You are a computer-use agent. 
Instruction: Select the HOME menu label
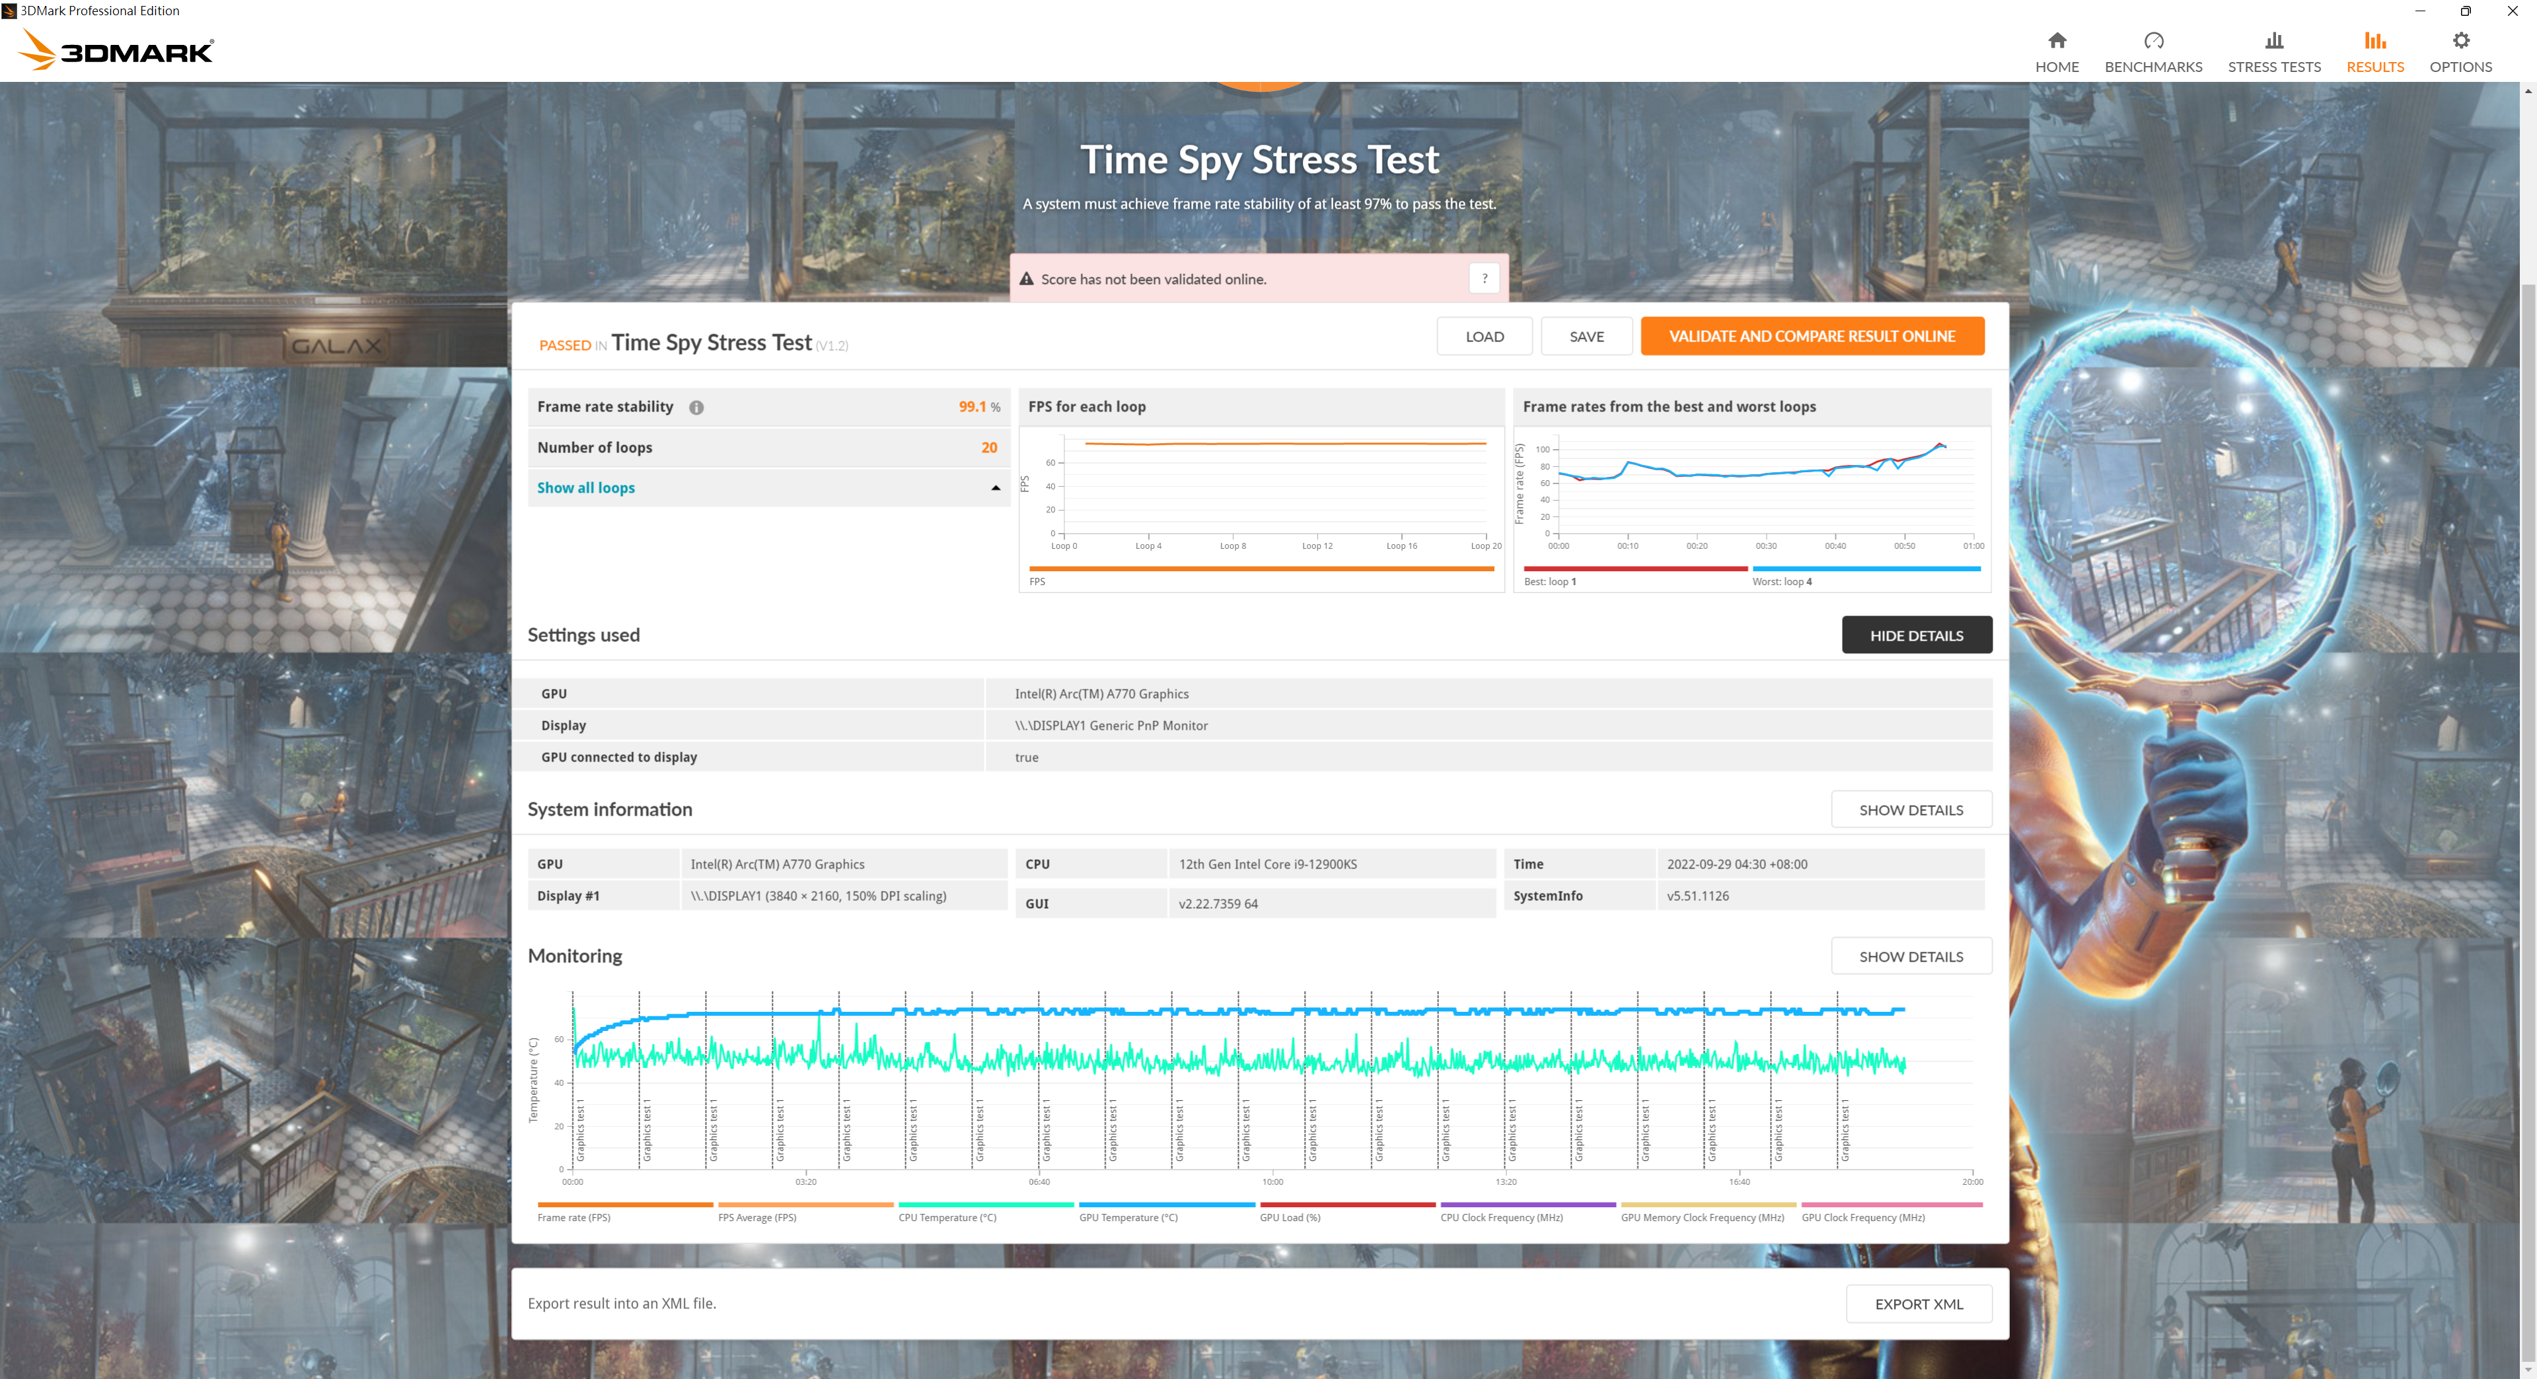coord(2057,67)
